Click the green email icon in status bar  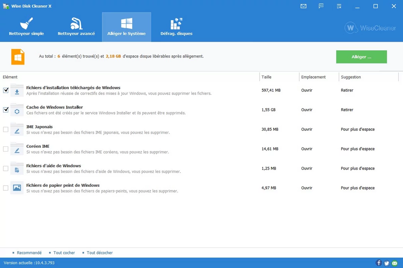coord(395,263)
